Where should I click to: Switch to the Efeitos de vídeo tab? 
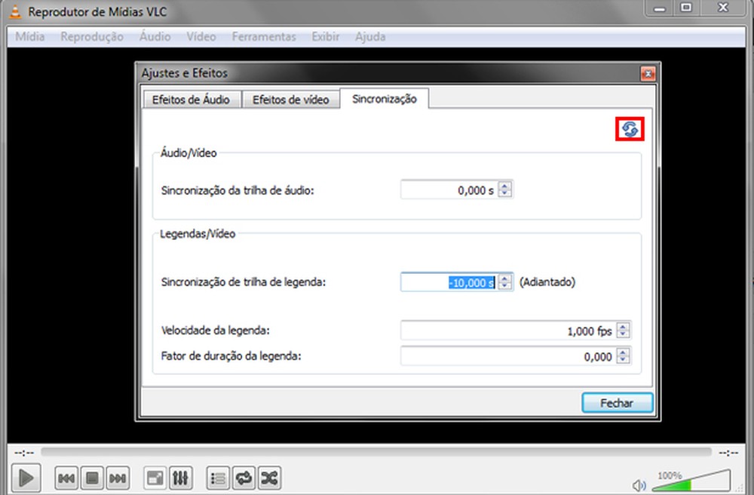[291, 99]
